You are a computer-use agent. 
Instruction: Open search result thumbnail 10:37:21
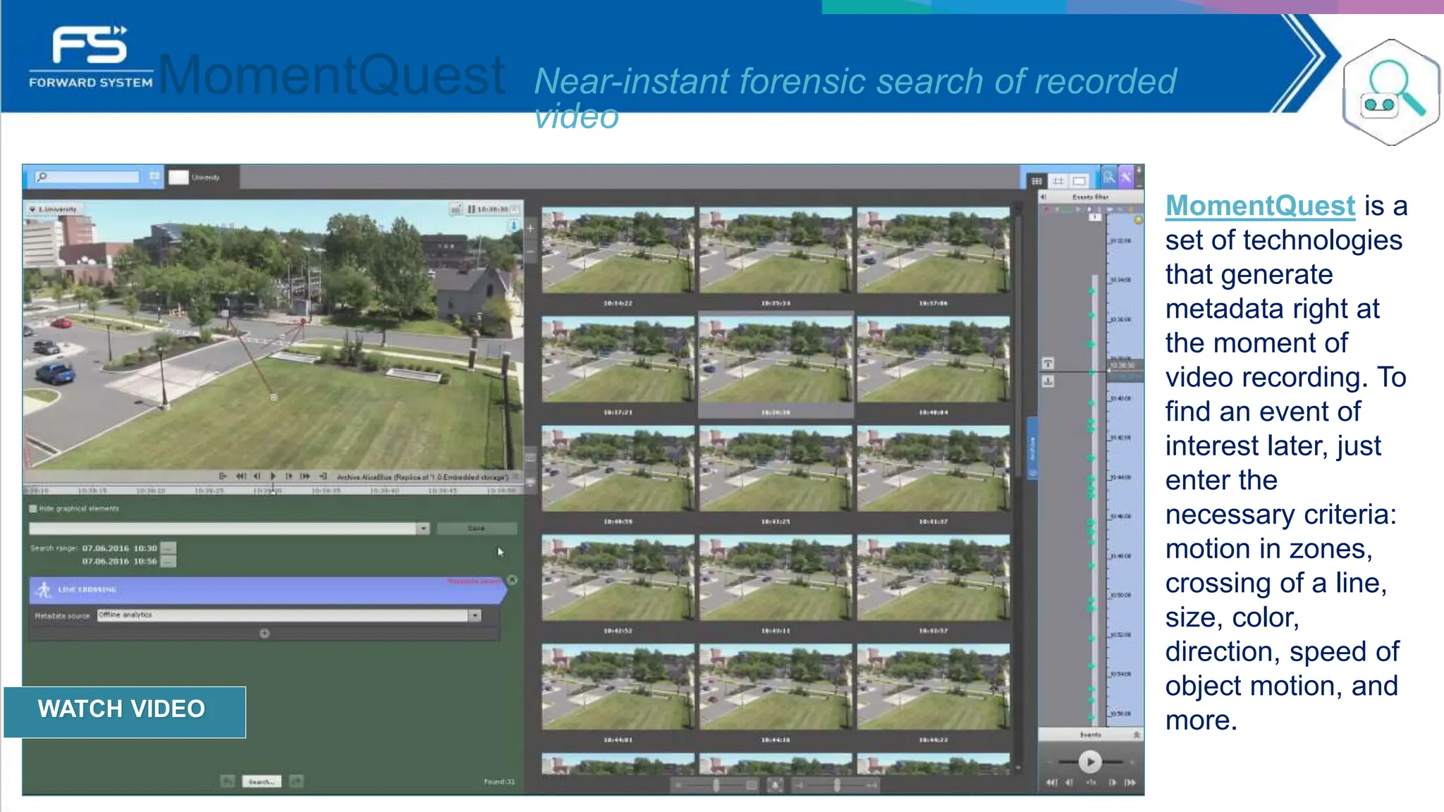point(618,359)
